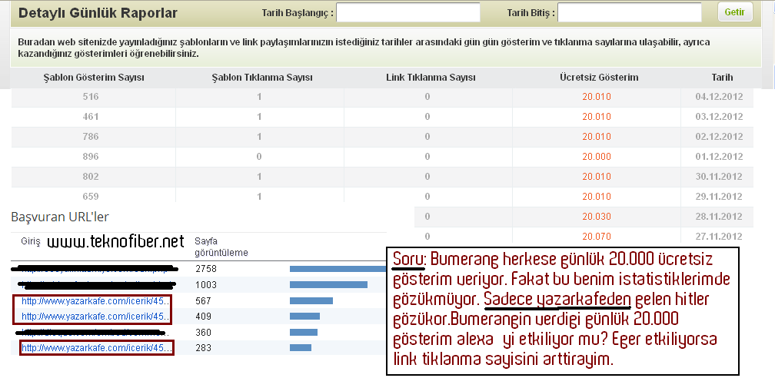Click the bar for 1003 page views
This screenshot has height=378, width=775.
click(x=329, y=284)
